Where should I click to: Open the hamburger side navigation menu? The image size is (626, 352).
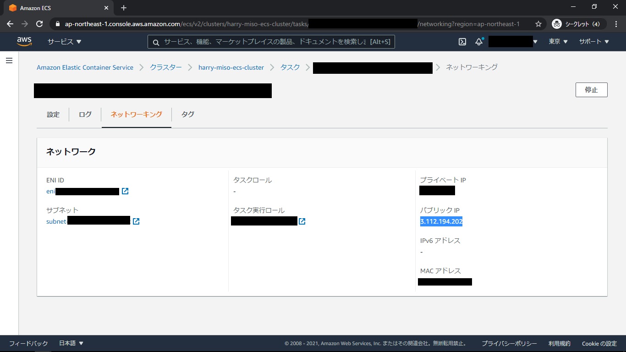(x=9, y=60)
